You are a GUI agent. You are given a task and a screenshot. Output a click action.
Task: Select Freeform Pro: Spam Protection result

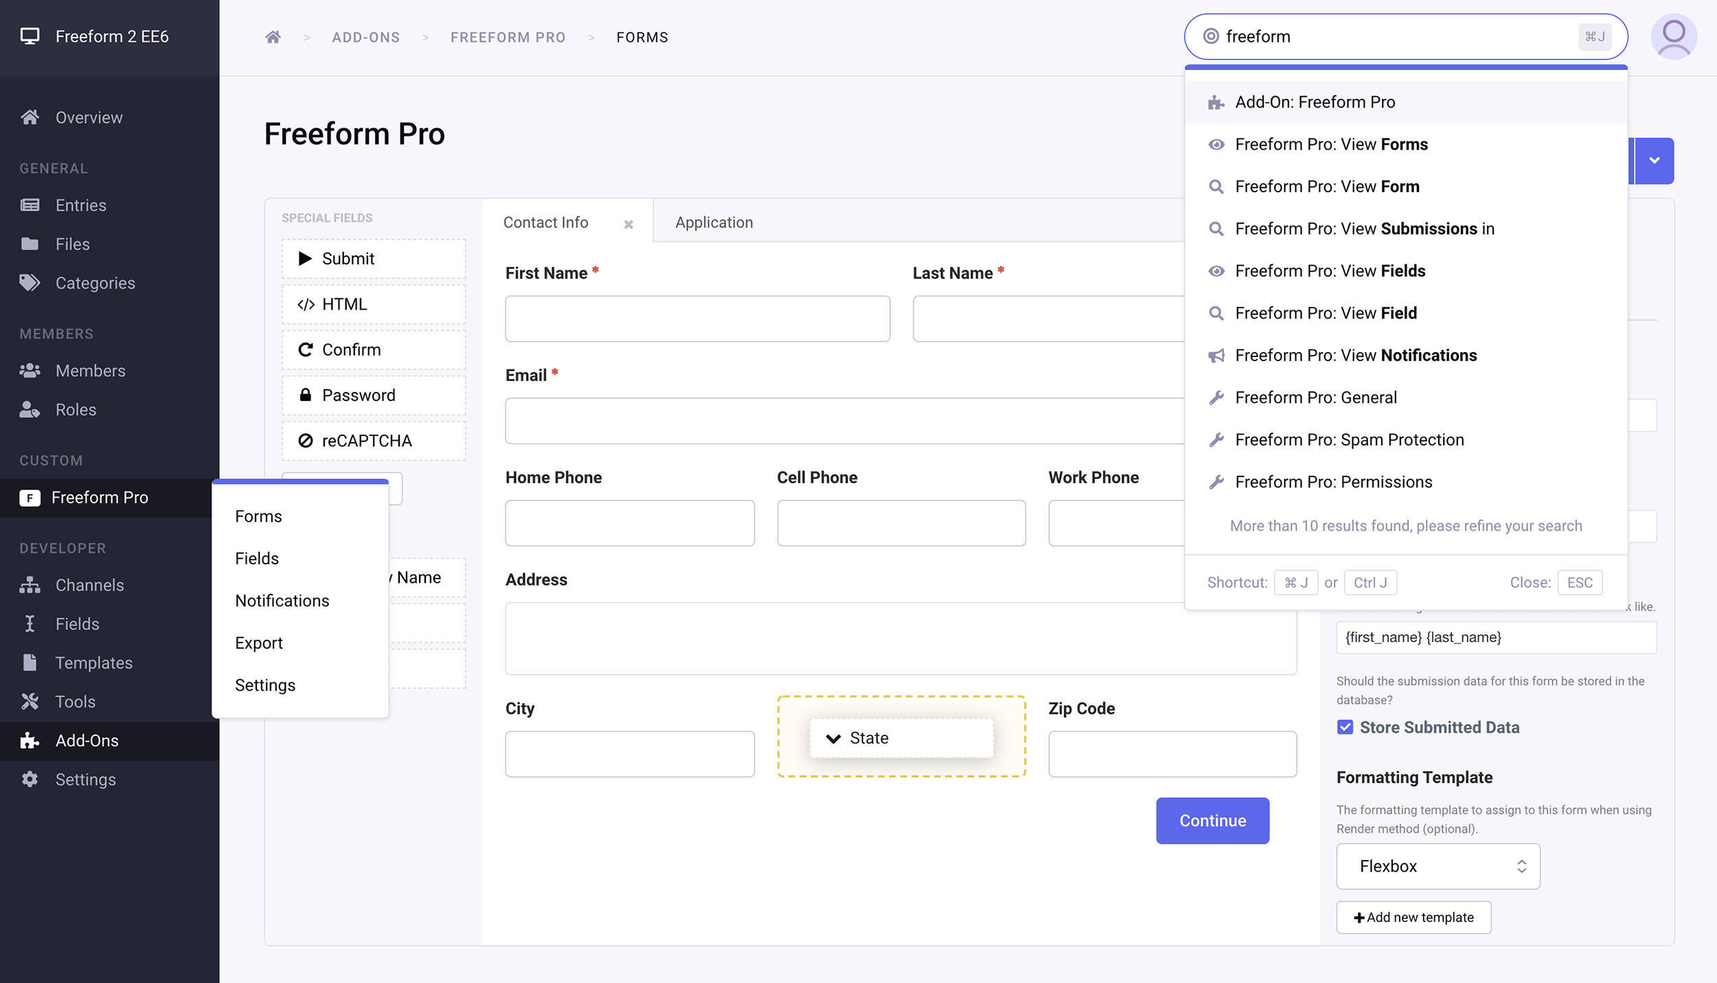pos(1406,440)
